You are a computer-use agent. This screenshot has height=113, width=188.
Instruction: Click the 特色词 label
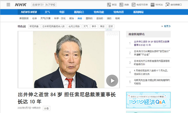tap(22, 26)
